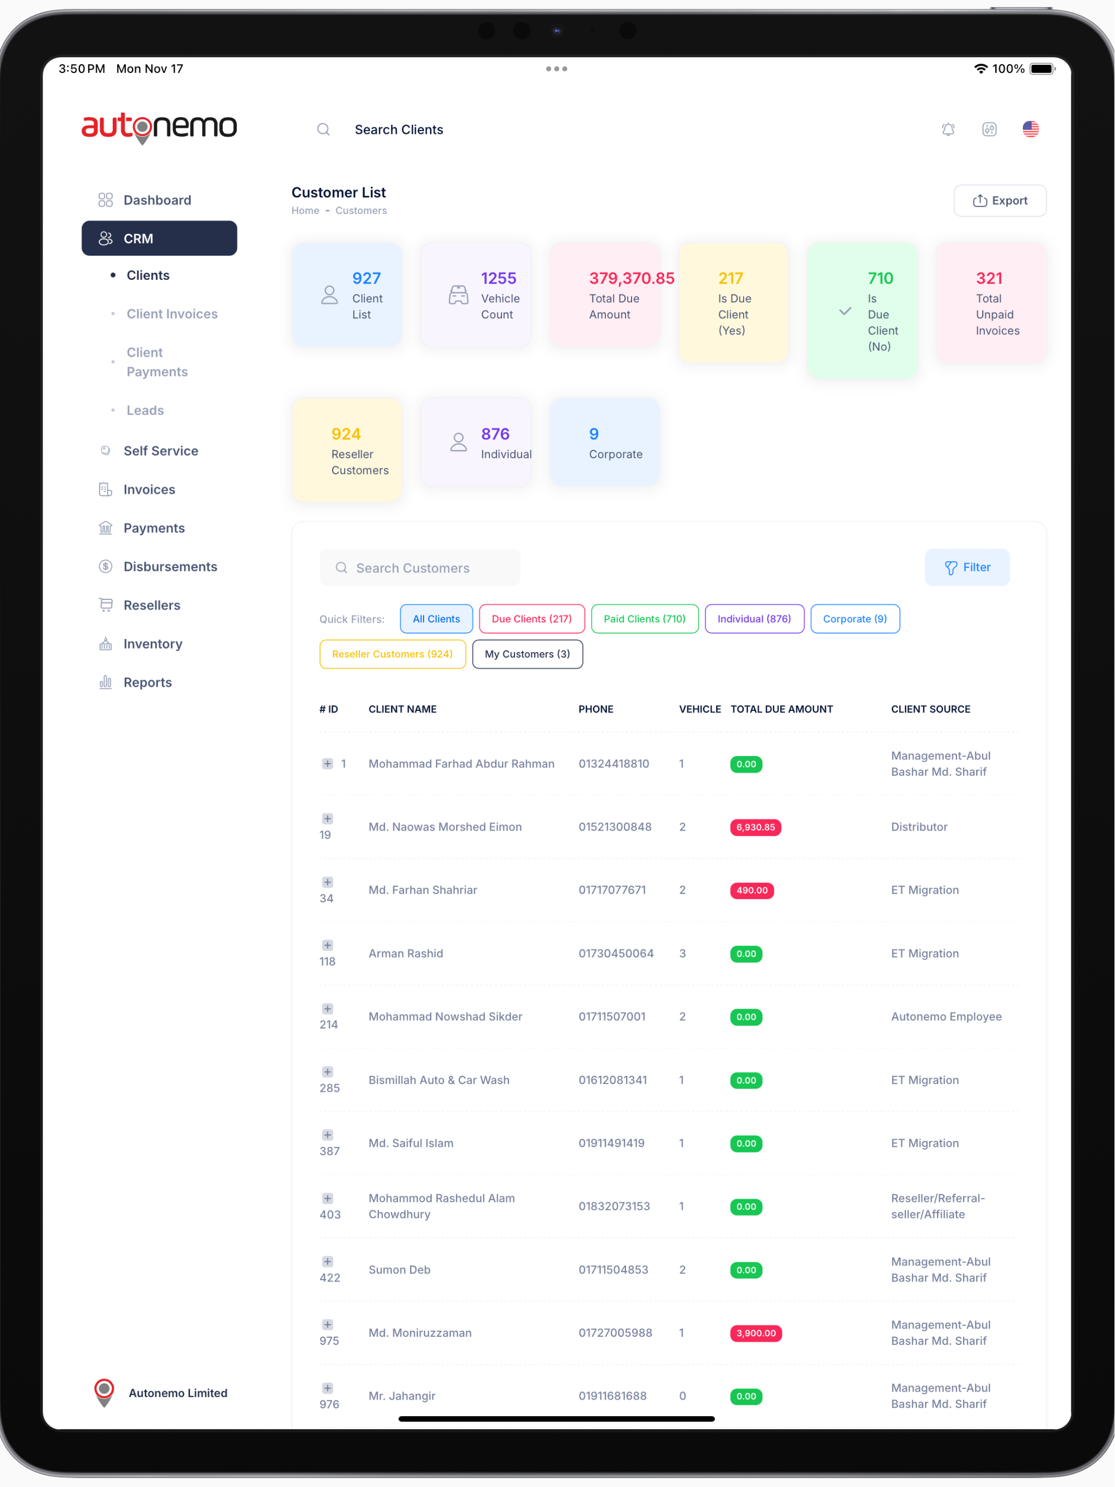Image resolution: width=1115 pixels, height=1487 pixels.
Task: Select the My Customers (3) quick filter
Action: (x=527, y=654)
